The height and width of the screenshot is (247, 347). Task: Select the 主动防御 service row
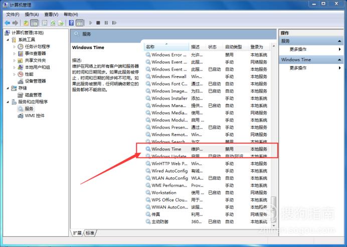[207, 221]
